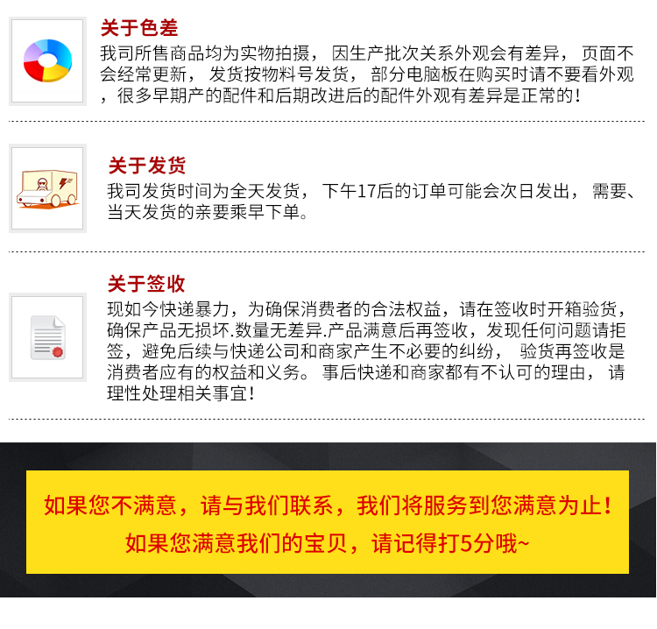Click the signing paragraph starting 现如今快递暴力

366,351
